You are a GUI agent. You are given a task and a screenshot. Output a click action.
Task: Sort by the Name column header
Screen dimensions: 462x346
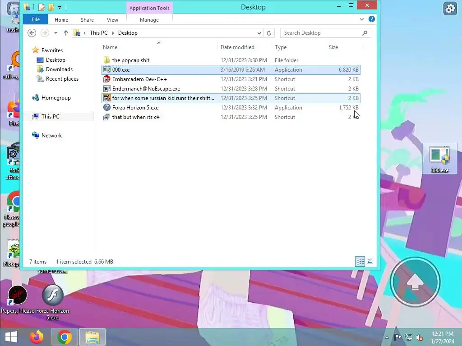(x=159, y=47)
